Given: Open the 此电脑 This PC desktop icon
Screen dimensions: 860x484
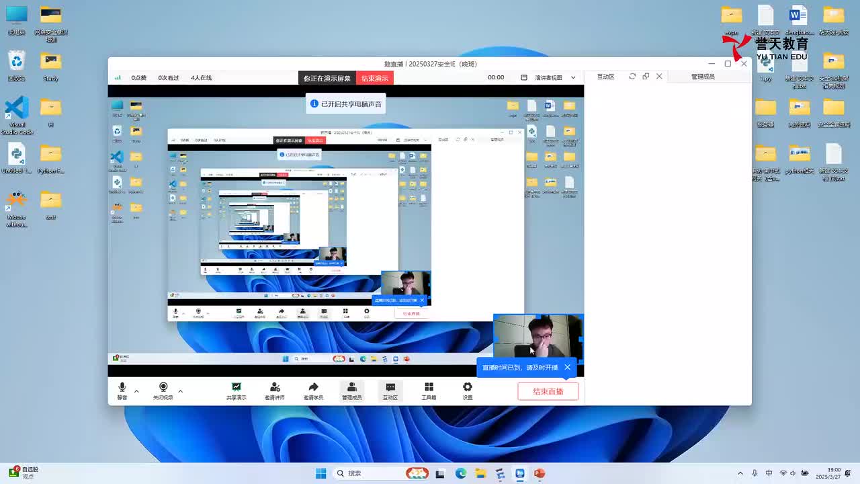Looking at the screenshot, I should (17, 20).
